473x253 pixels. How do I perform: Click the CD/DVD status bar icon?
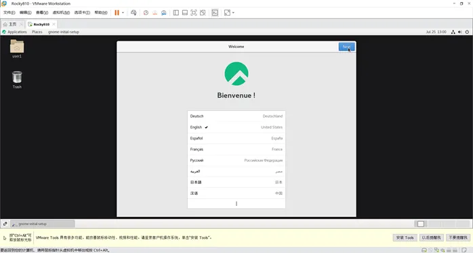[430, 250]
